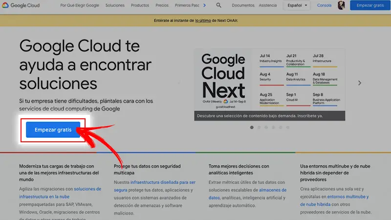Image resolution: width=391 pixels, height=220 pixels.
Task: Follow the 'lo último' banner link
Action: [203, 21]
